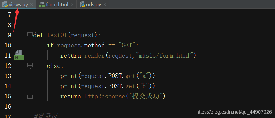This screenshot has width=275, height=118.
Task: Collapse the test01 function fold marker
Action: click(30, 35)
